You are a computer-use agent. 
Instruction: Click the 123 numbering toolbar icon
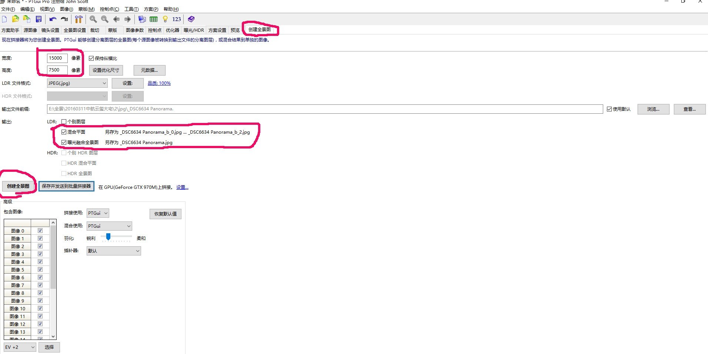click(x=177, y=19)
